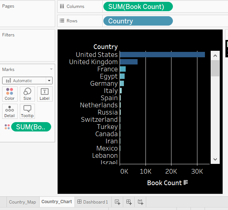
Task: Click the chart scrollbar down arrow
Action: [x=215, y=159]
